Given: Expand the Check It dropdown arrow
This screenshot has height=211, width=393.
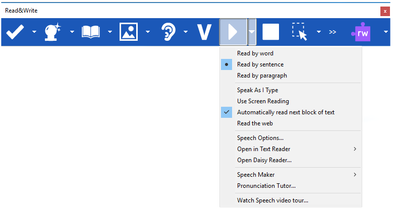Looking at the screenshot, I should pyautogui.click(x=34, y=32).
